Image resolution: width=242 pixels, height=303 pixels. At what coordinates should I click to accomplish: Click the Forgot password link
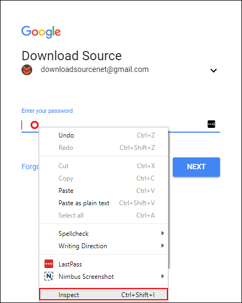pos(30,167)
